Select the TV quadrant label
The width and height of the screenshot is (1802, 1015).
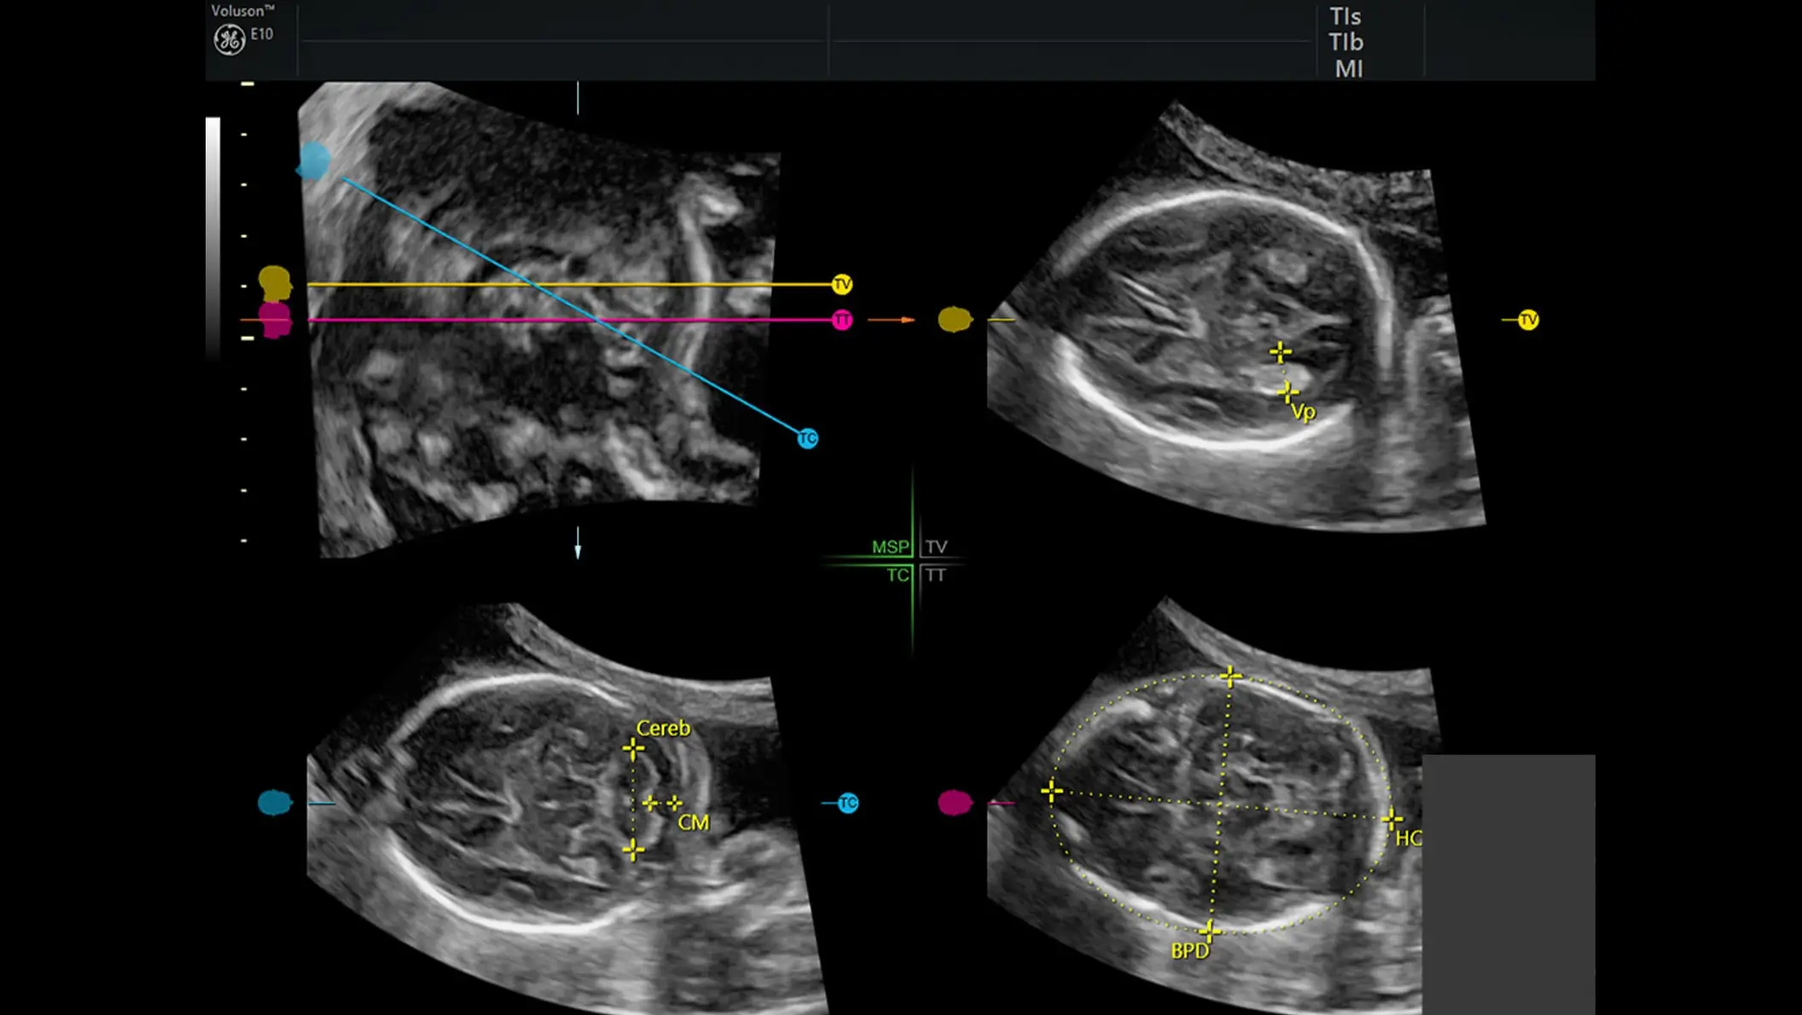pos(936,547)
